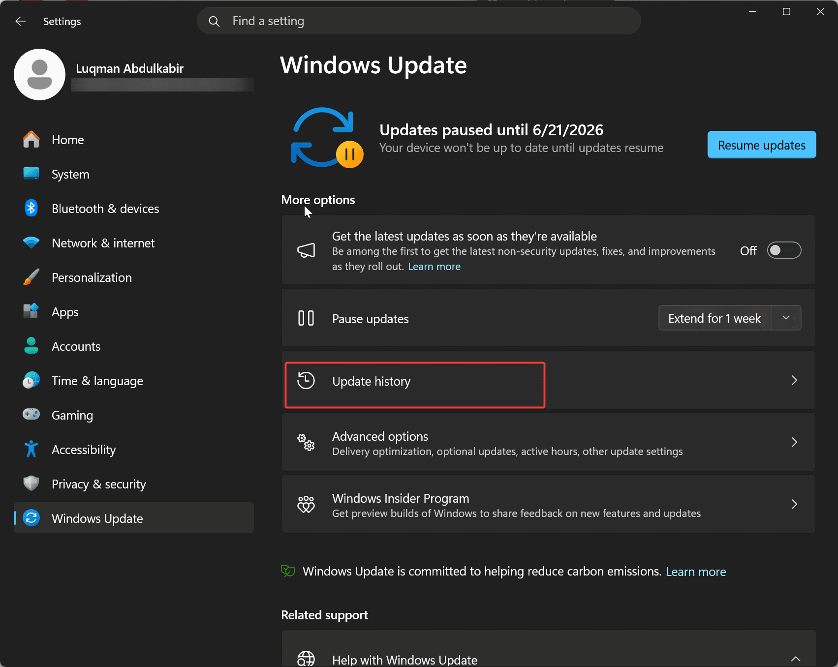Open Update history via its chevron
This screenshot has width=838, height=667.
click(x=794, y=380)
